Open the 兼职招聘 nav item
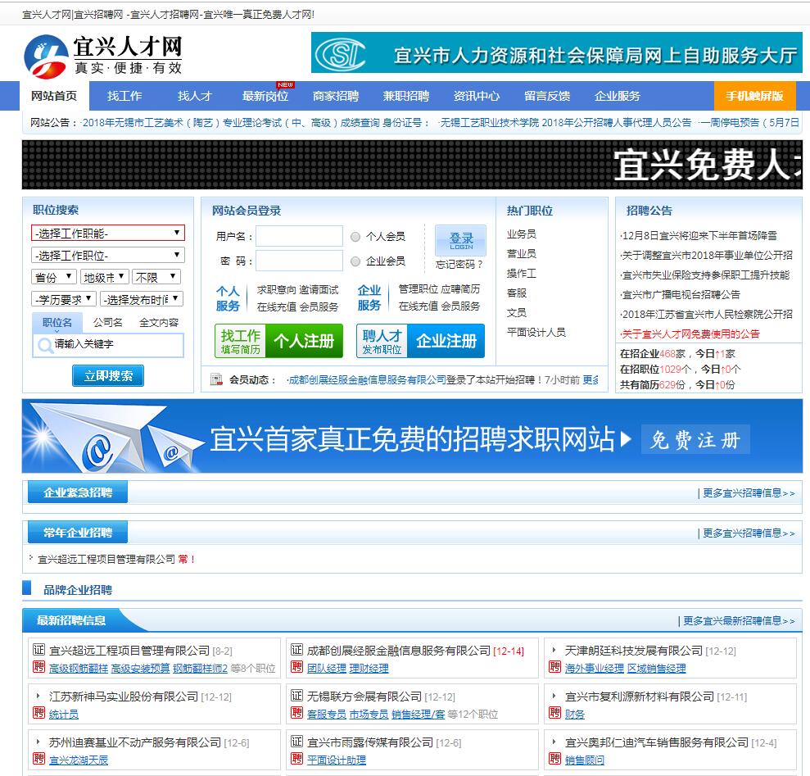This screenshot has width=810, height=776. point(406,96)
